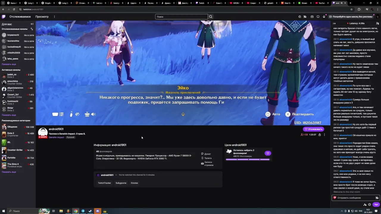The height and width of the screenshot is (214, 381).
Task: Open Cozart_2s1 channel
Action: point(18,96)
